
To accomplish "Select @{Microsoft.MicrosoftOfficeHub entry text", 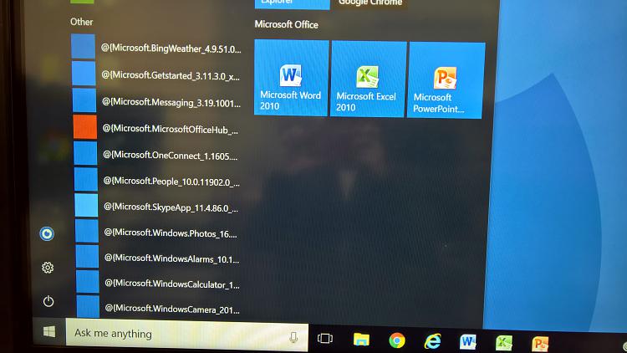I will coord(171,129).
